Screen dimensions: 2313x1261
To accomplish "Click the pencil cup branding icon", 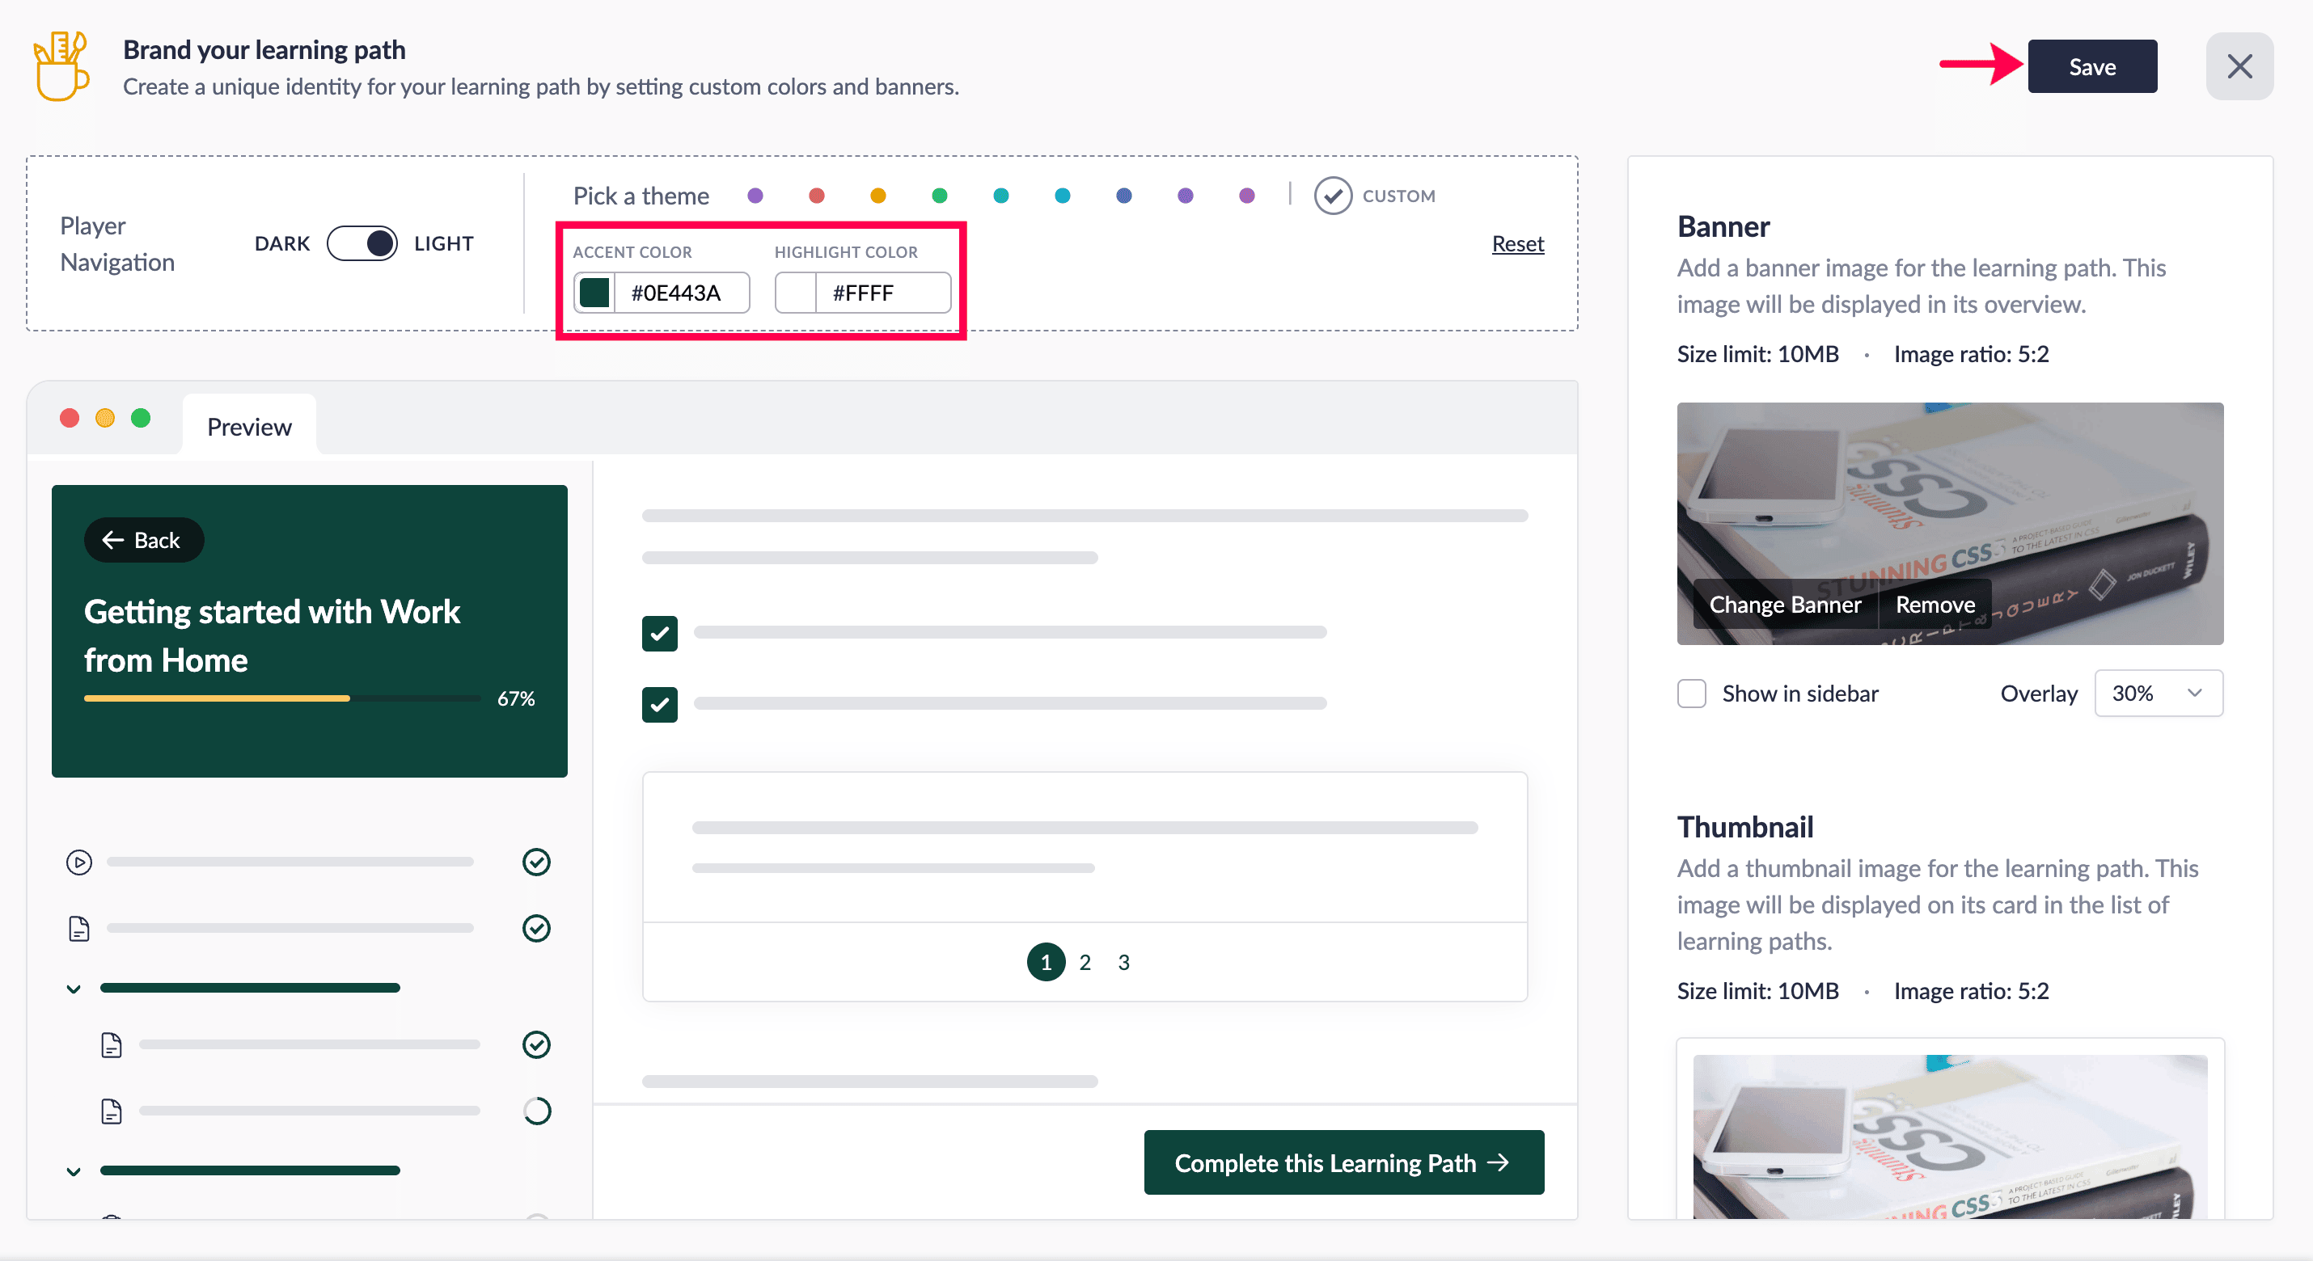I will pyautogui.click(x=61, y=67).
